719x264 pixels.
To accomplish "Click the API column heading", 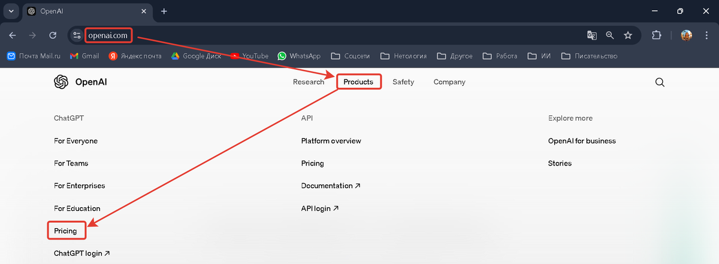I will 307,118.
